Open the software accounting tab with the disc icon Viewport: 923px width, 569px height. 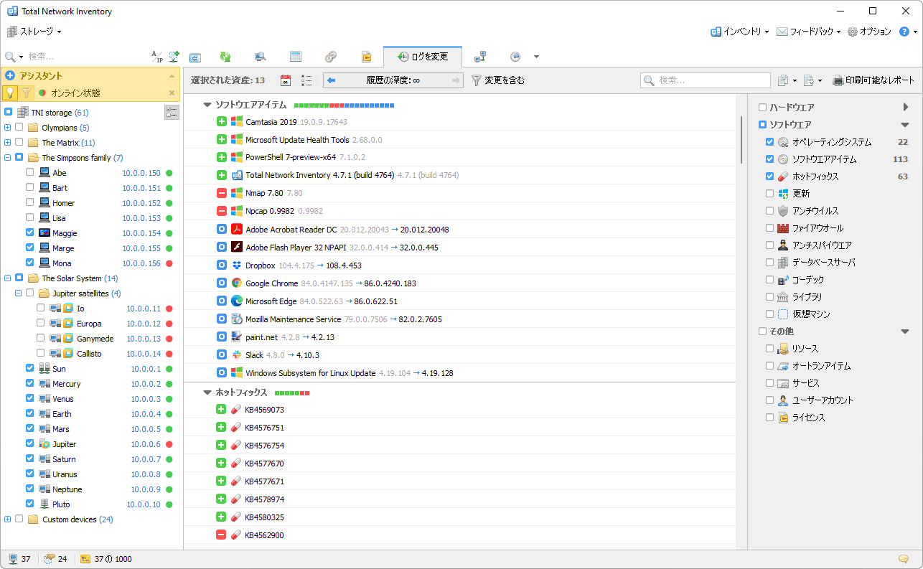click(330, 57)
